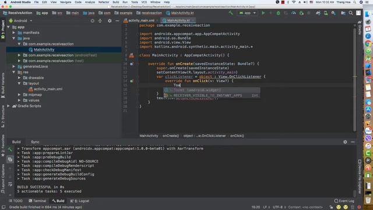Open the Build Variants side tab
Screen dimensions: 373x210
[3, 85]
